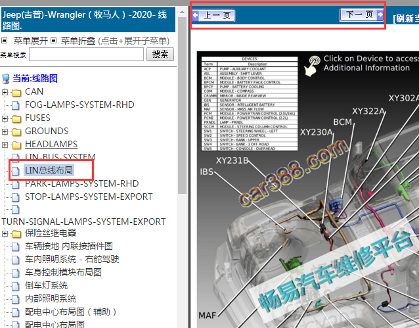Screen dimensions: 419x328
Task: Open 内部照明系统 entry
Action: point(51,298)
